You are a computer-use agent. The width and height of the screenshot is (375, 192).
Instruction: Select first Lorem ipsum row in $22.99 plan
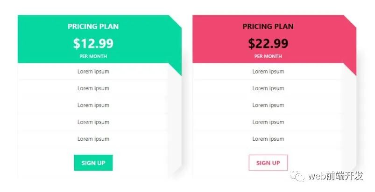268,72
